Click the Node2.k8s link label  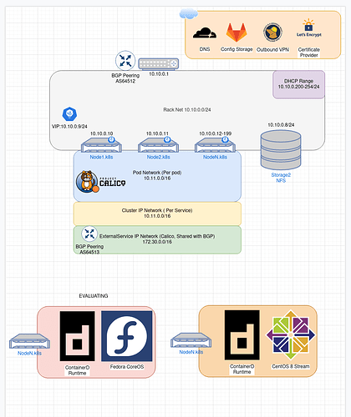pos(159,157)
